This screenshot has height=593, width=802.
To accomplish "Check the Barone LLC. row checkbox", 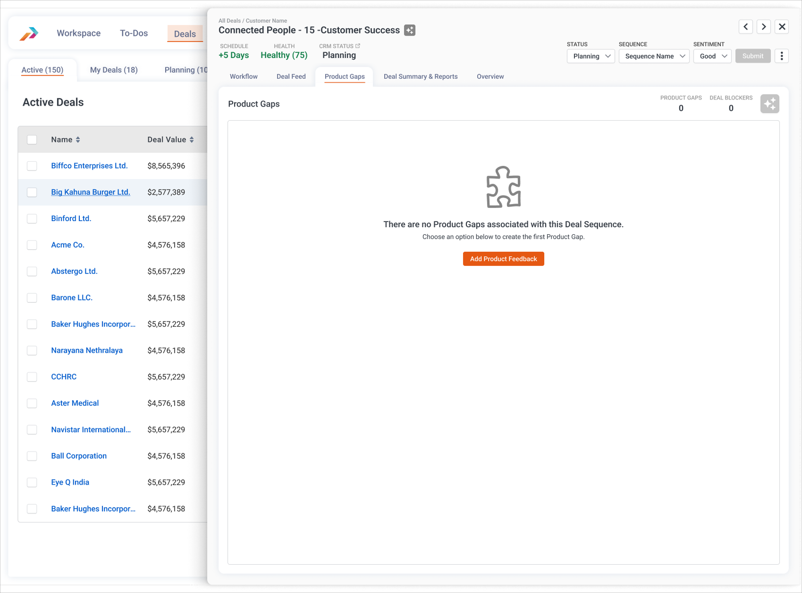I will pos(32,298).
